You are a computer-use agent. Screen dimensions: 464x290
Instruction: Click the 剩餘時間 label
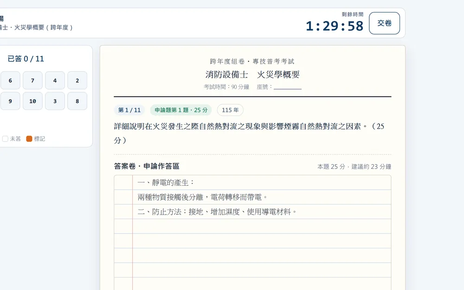click(x=353, y=14)
